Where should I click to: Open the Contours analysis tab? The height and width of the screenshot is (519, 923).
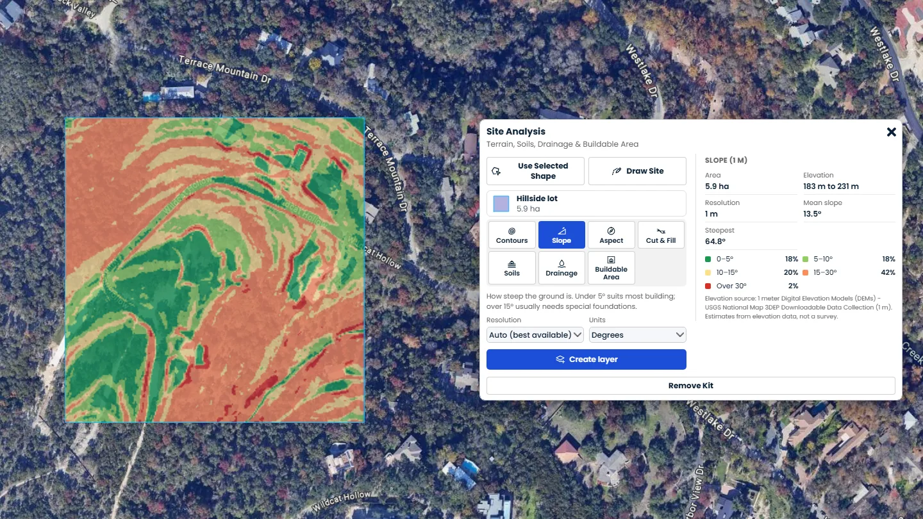coord(511,235)
